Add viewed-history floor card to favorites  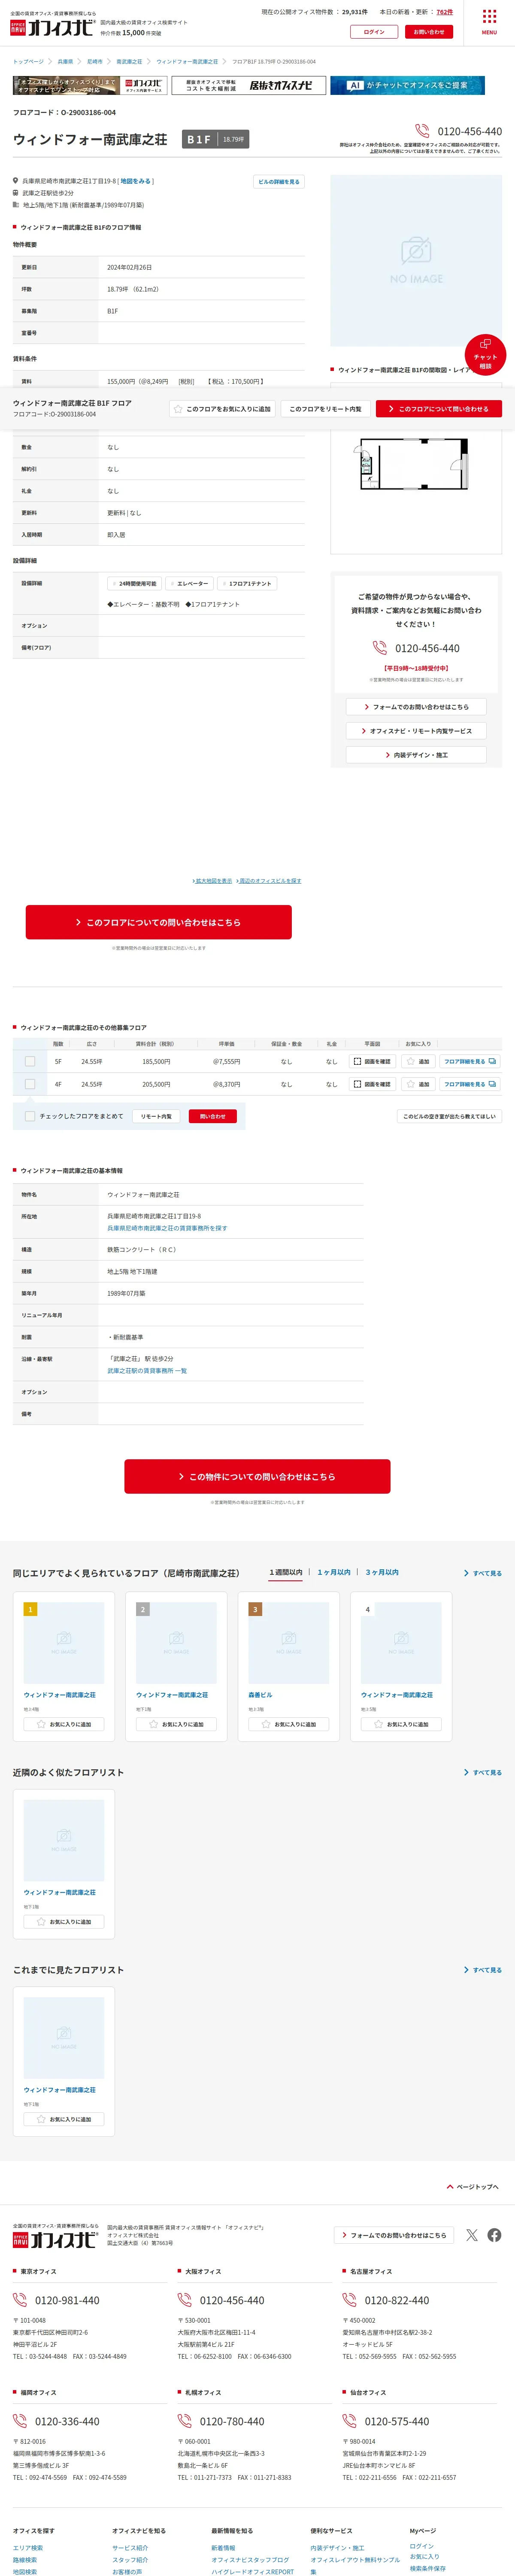coord(64,2119)
